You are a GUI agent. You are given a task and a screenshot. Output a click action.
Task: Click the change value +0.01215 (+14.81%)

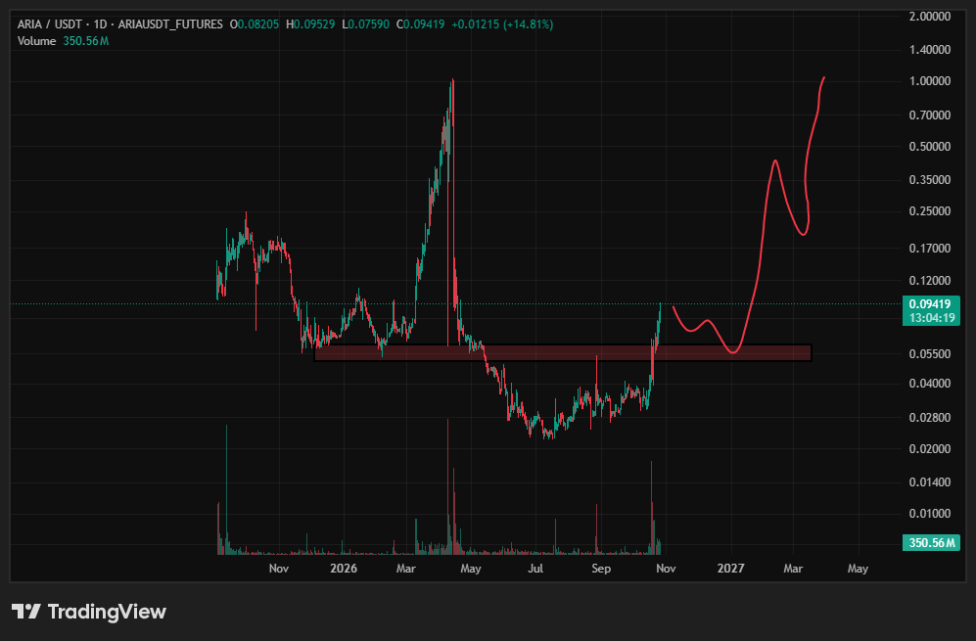pos(502,24)
